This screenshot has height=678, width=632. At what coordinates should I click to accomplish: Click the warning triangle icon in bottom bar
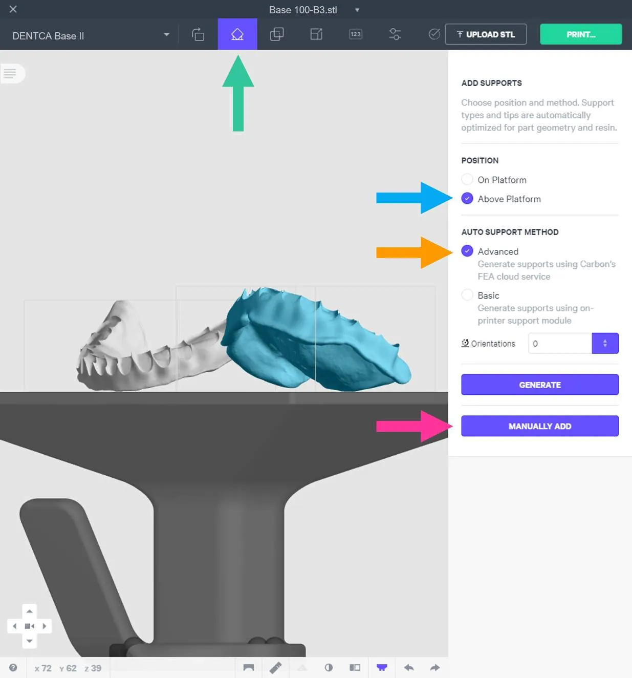(x=302, y=668)
